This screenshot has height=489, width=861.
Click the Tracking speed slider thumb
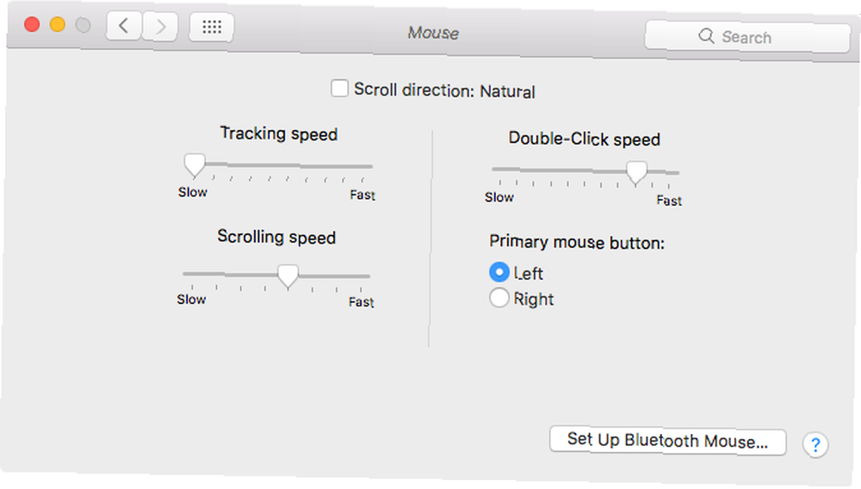[195, 165]
